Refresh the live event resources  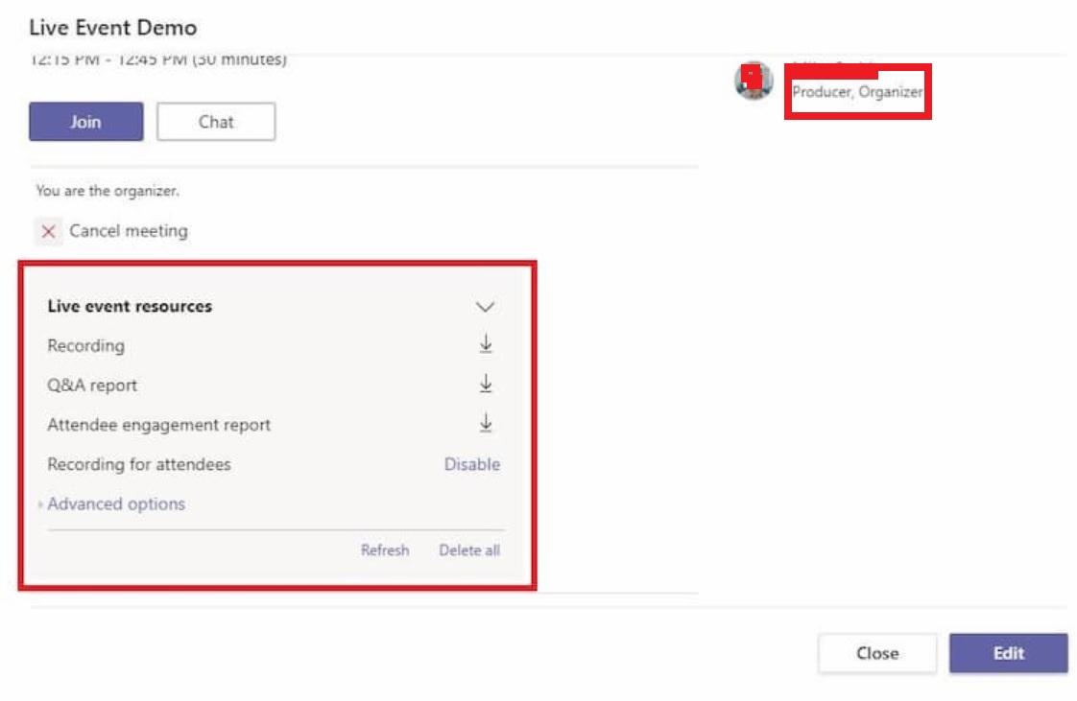tap(385, 550)
